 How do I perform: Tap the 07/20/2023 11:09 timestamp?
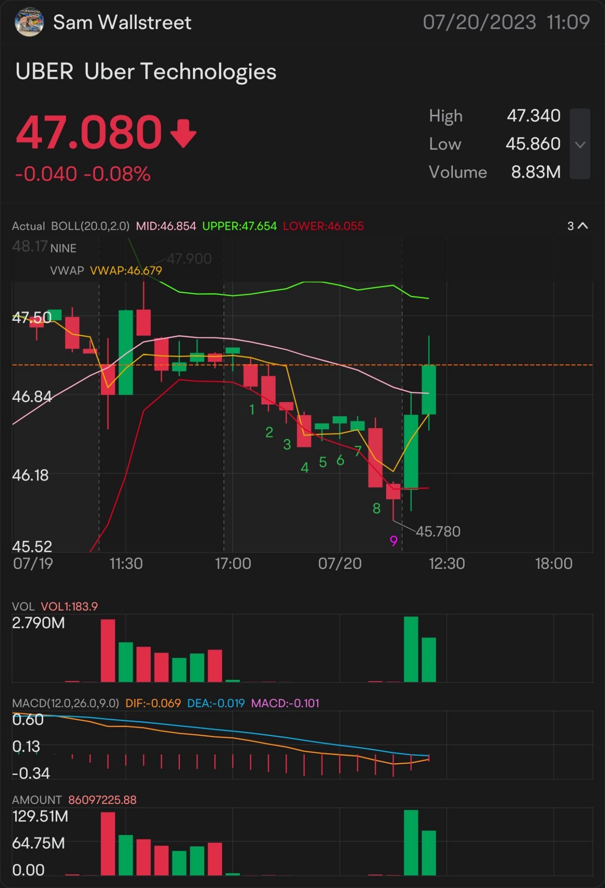click(x=506, y=22)
